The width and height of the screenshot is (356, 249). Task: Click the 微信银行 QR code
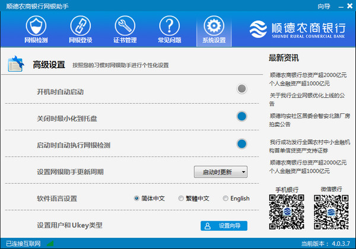(331, 212)
